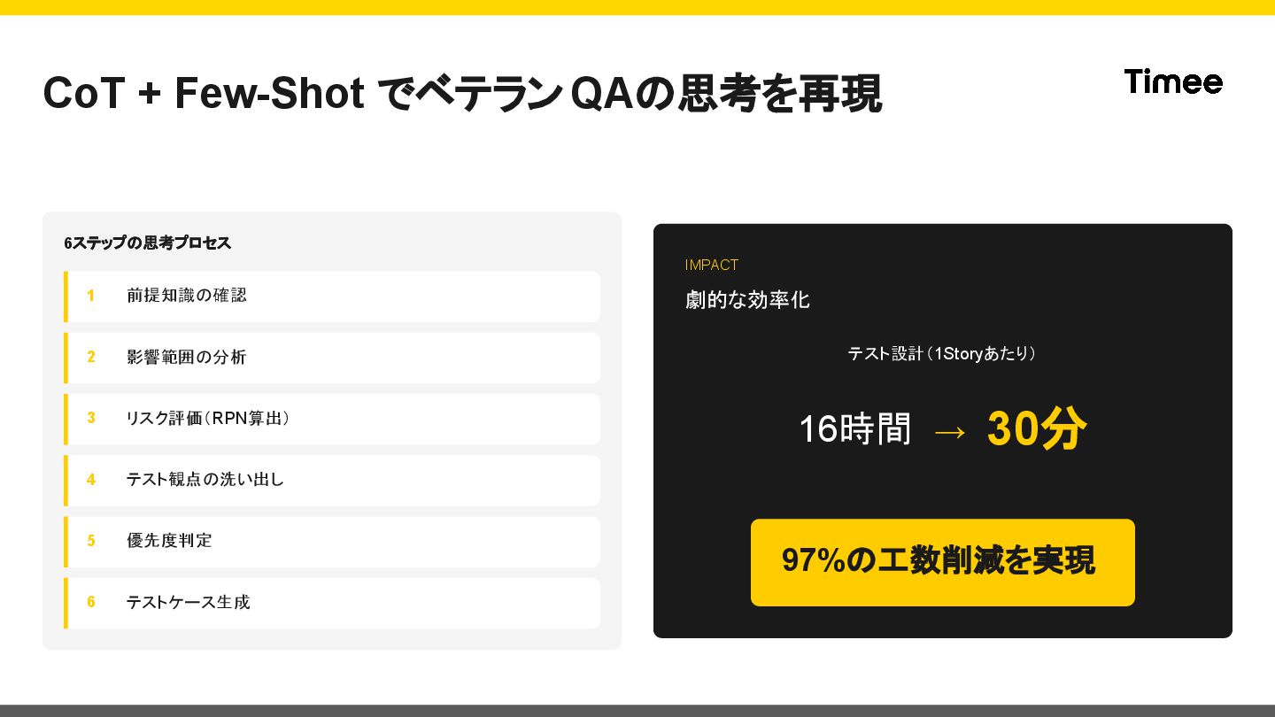Click the arrow between 16時間 and 30分
1275x717 pixels.
click(950, 431)
